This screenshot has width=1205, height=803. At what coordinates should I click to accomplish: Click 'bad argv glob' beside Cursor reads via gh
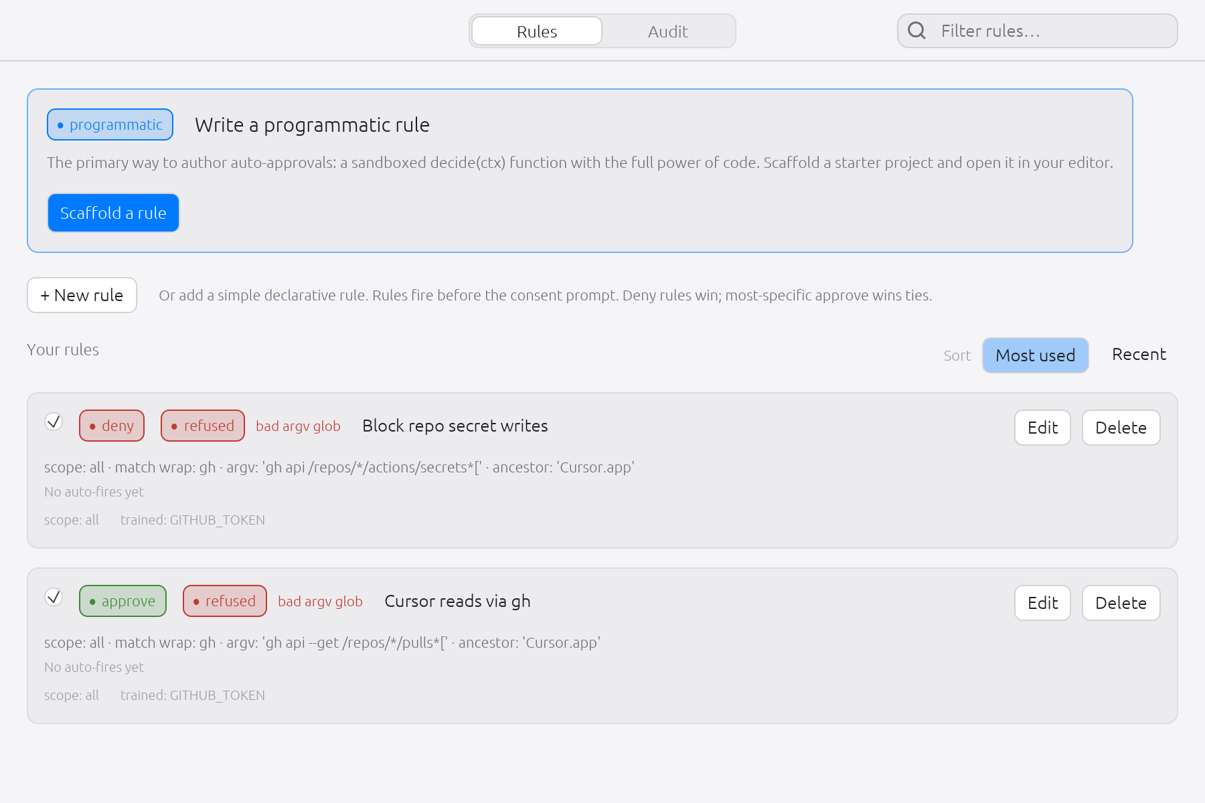coord(320,602)
